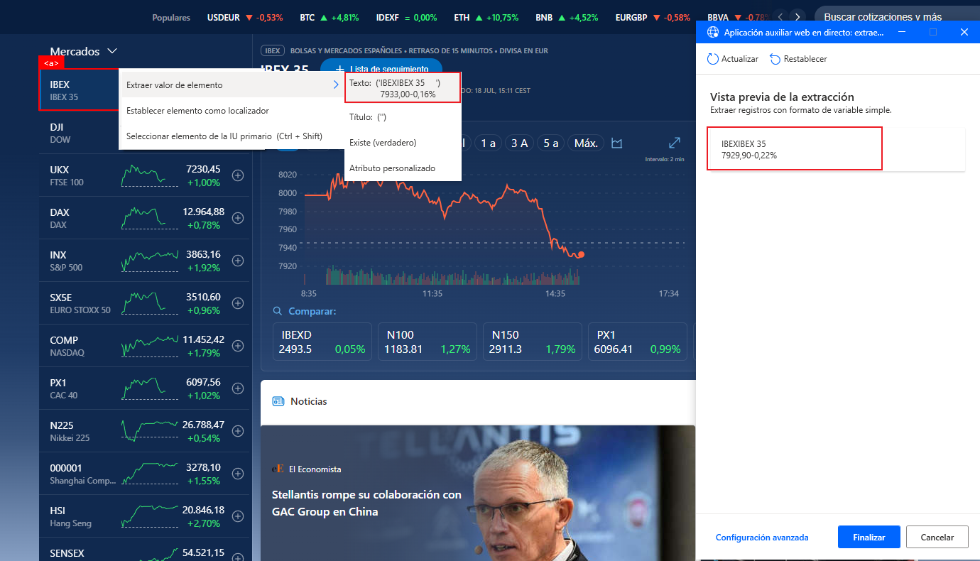Click the Cancelar button
Image resolution: width=980 pixels, height=561 pixels.
click(937, 538)
